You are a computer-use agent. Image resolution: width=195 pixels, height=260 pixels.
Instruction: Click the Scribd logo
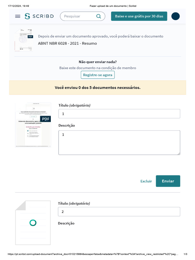[x=39, y=16]
